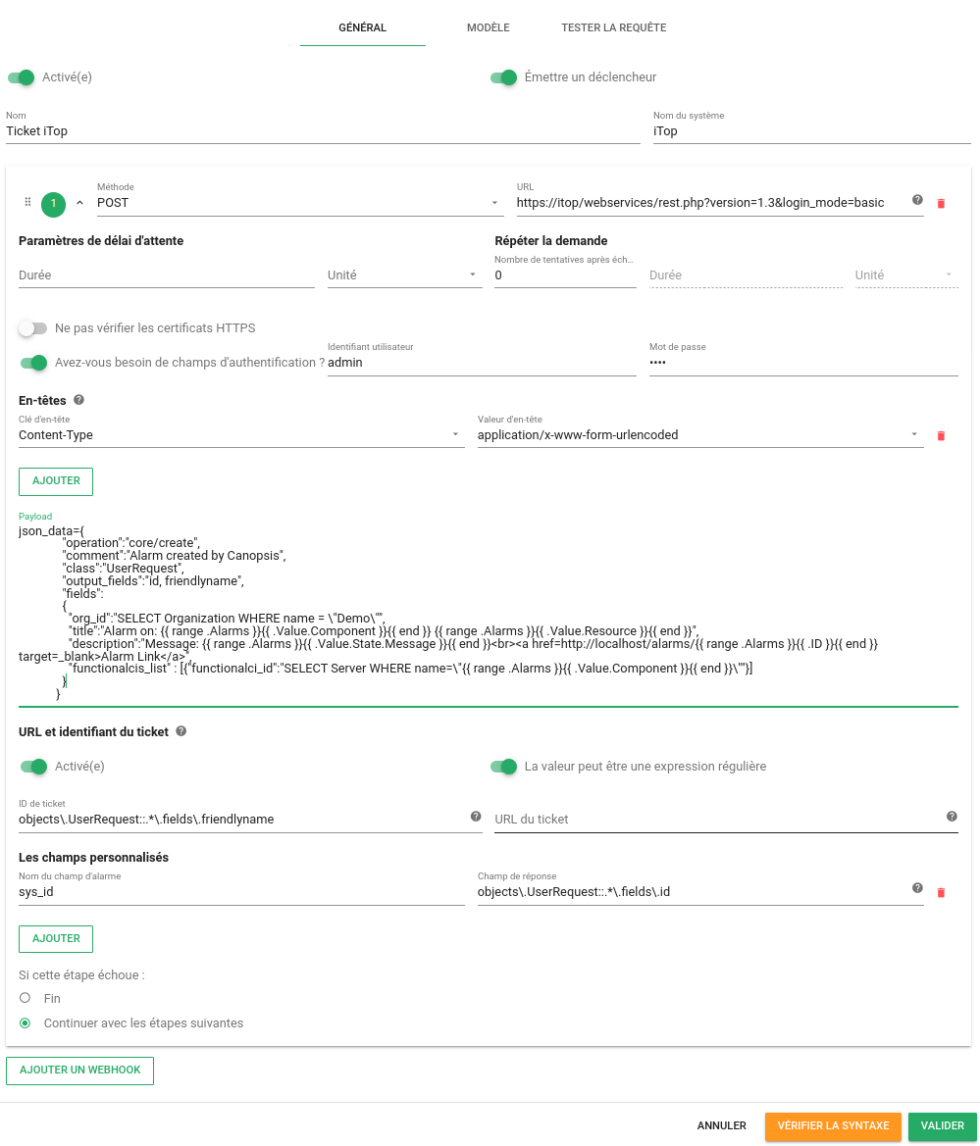Toggle the top Activé(e) switch

22,77
